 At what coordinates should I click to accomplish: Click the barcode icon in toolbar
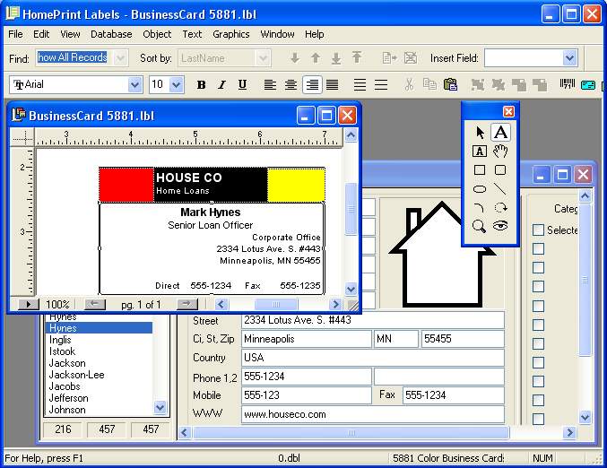(568, 83)
